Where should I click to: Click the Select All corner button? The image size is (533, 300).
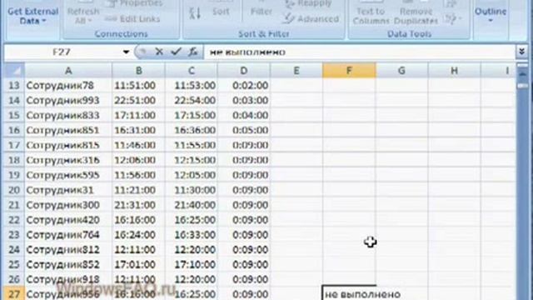(14, 70)
